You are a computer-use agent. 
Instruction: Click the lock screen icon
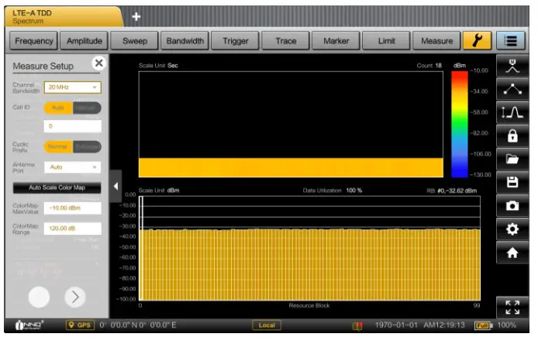(x=512, y=136)
